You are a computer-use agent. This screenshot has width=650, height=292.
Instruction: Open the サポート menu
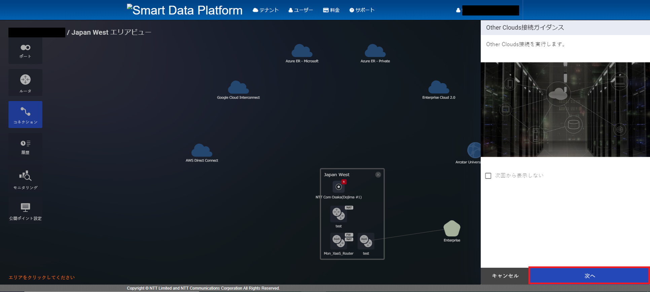[x=362, y=10]
